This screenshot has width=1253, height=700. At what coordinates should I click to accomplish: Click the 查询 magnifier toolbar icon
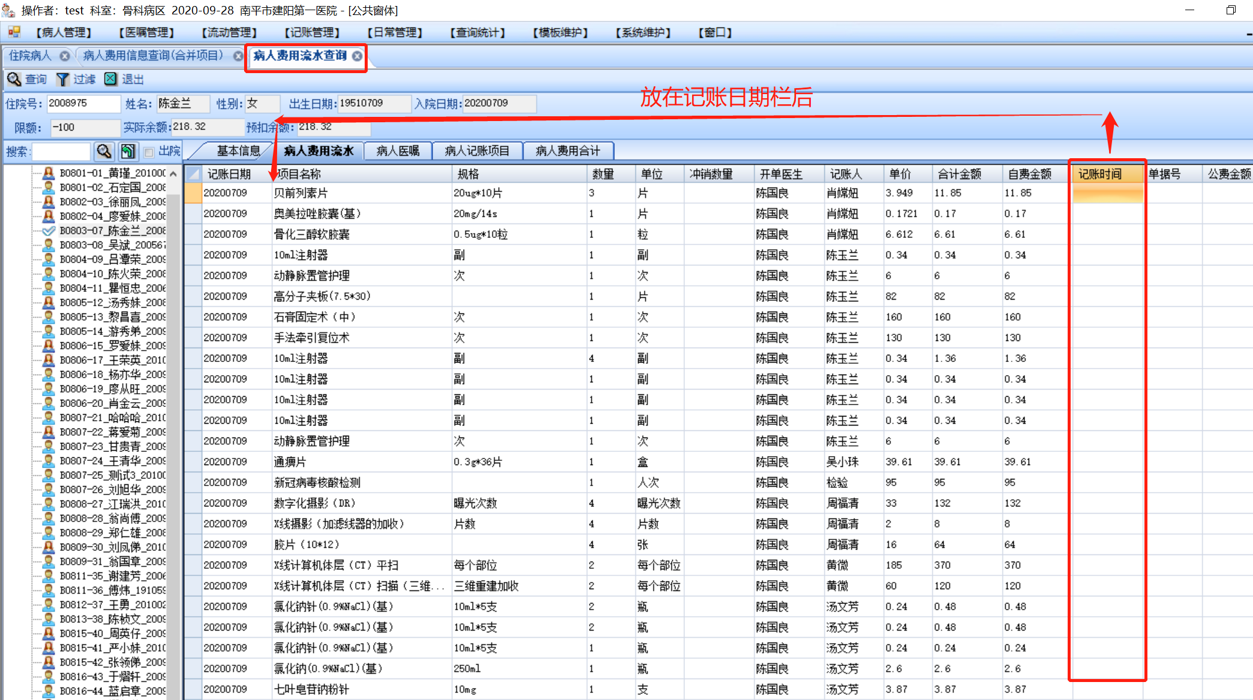(14, 79)
